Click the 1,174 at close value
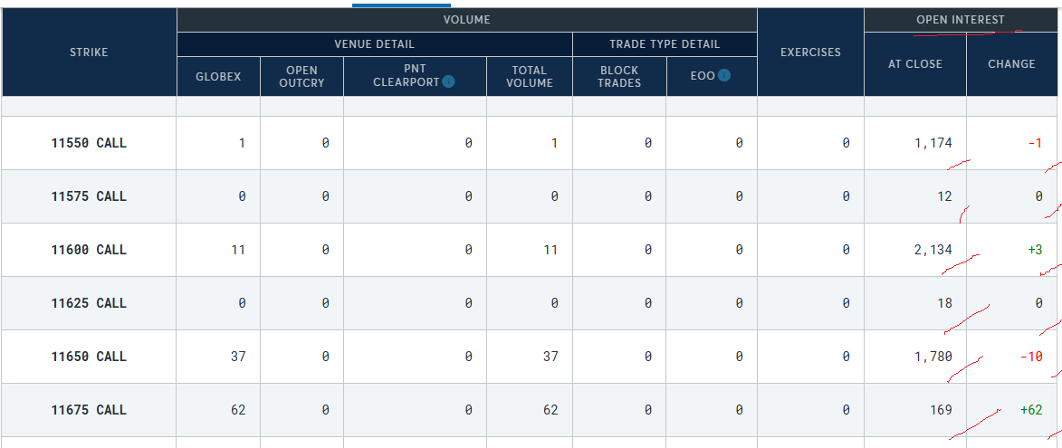The width and height of the screenshot is (1062, 448). tap(933, 143)
